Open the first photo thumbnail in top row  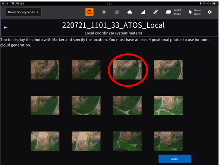45,70
